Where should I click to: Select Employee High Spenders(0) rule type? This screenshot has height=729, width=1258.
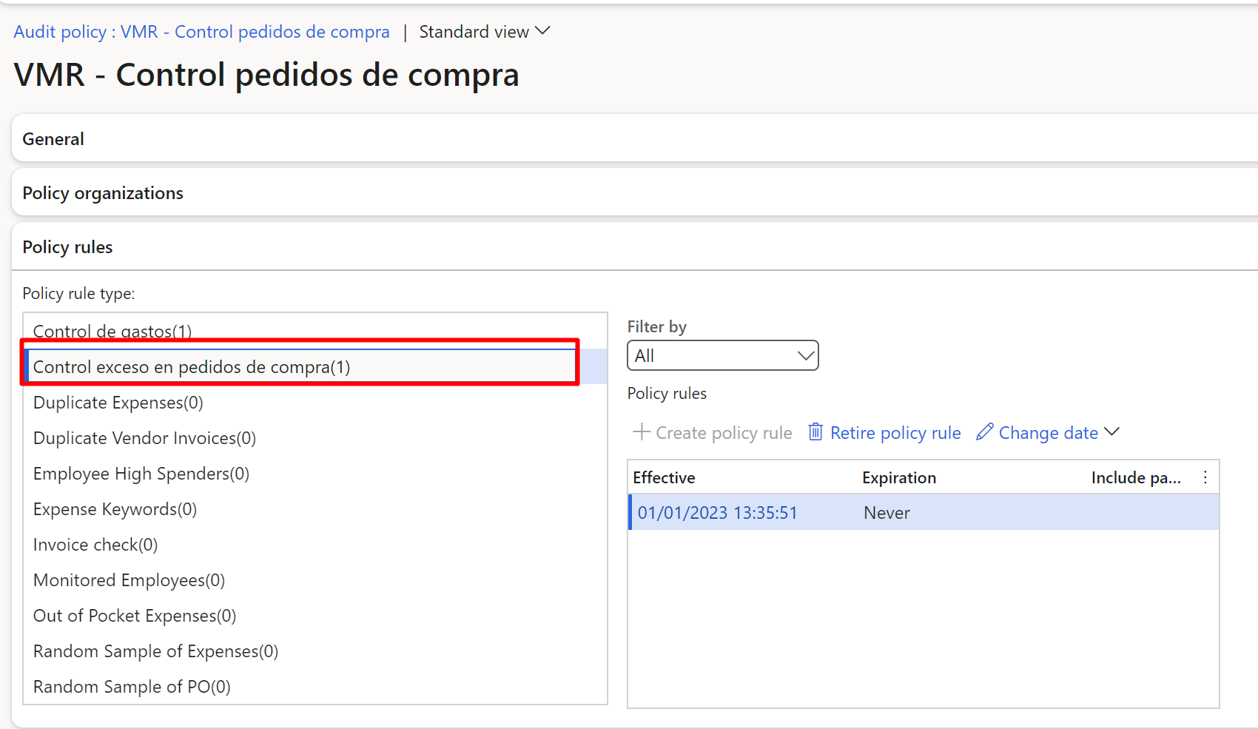coord(316,473)
